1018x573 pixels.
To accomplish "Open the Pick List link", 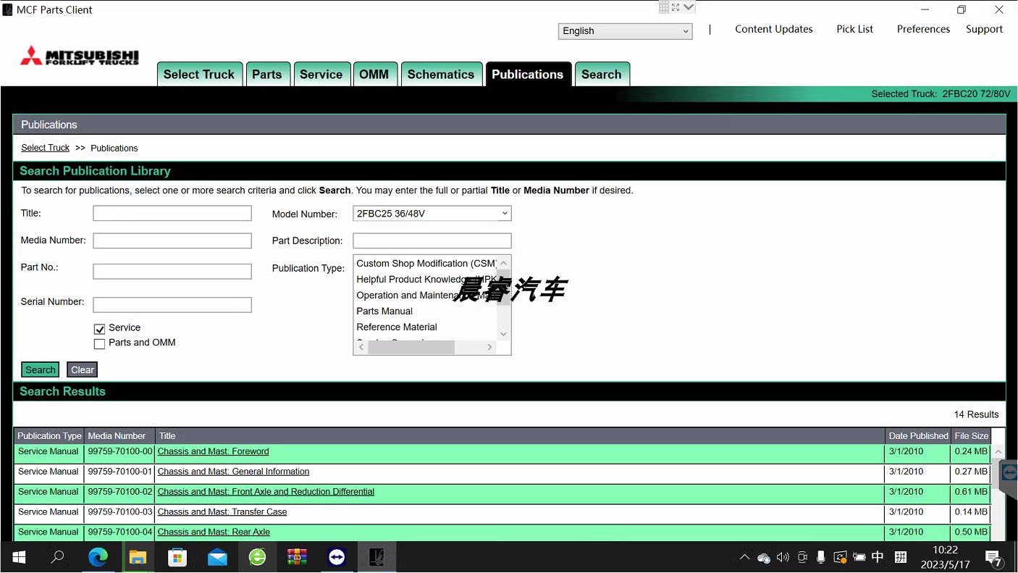I will (855, 29).
